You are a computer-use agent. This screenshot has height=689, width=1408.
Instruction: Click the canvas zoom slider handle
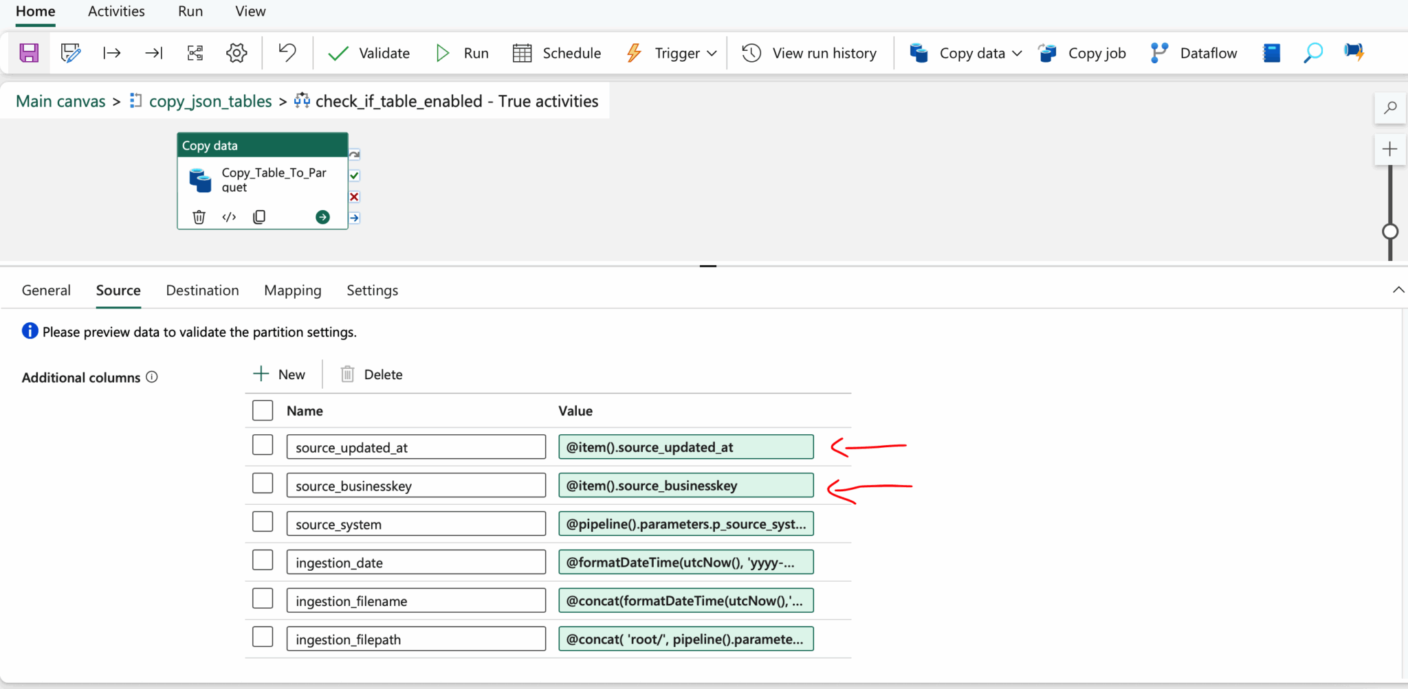pos(1390,231)
